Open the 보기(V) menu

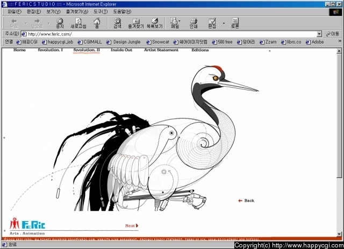53,12
